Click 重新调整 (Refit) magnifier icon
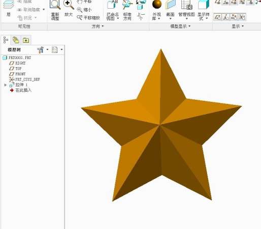261x229 pixels. (55, 5)
